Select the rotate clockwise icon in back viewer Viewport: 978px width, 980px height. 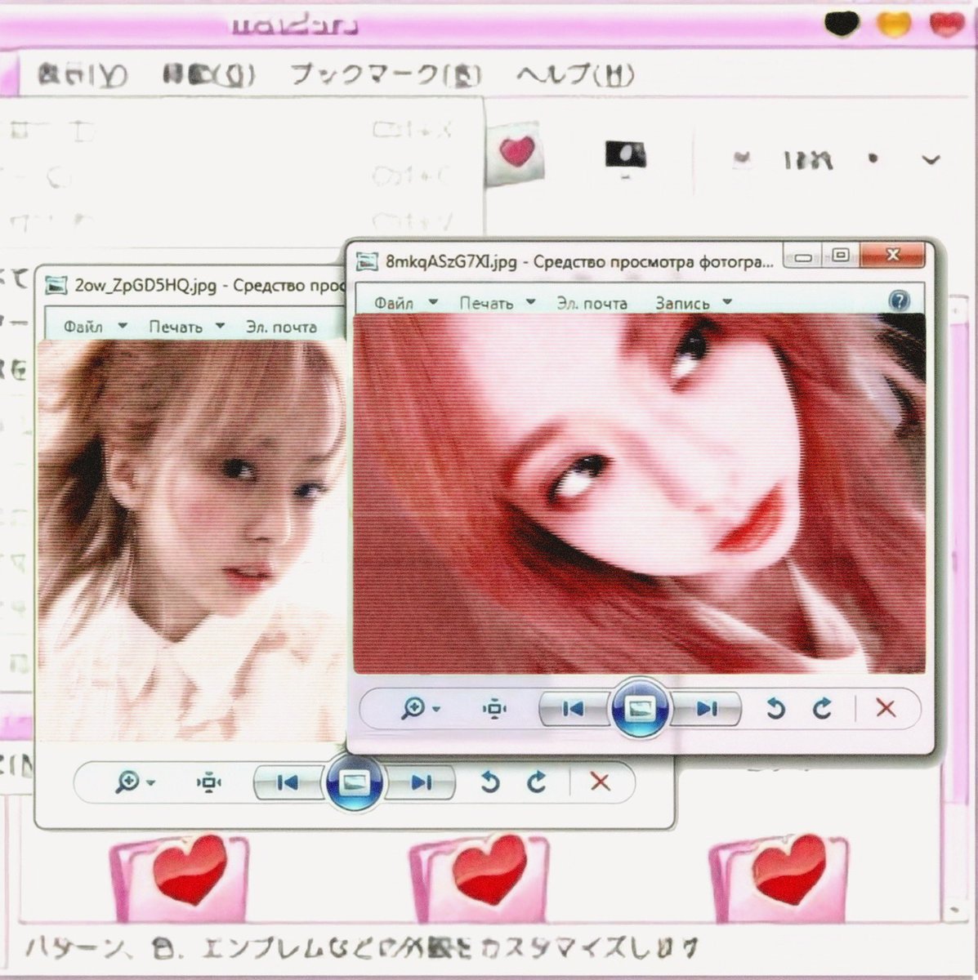pyautogui.click(x=536, y=783)
